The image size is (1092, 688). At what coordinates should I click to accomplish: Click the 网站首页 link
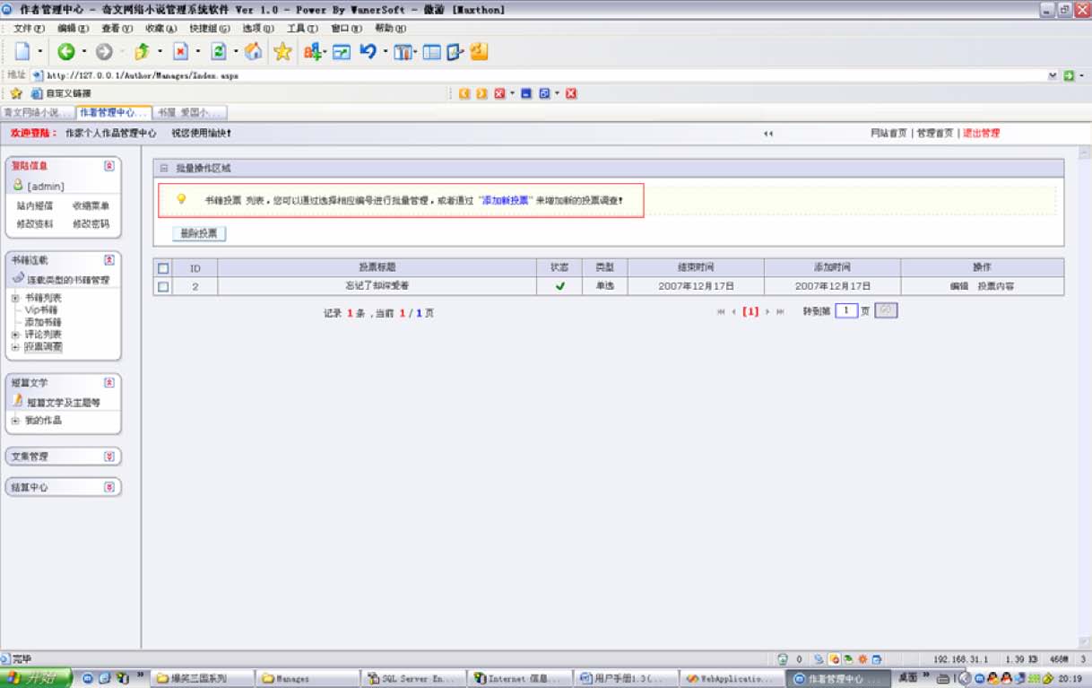click(888, 134)
